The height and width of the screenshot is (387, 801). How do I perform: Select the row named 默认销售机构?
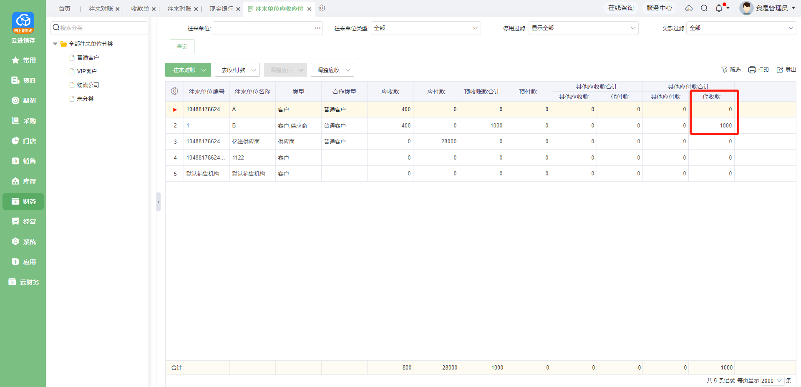(481, 174)
